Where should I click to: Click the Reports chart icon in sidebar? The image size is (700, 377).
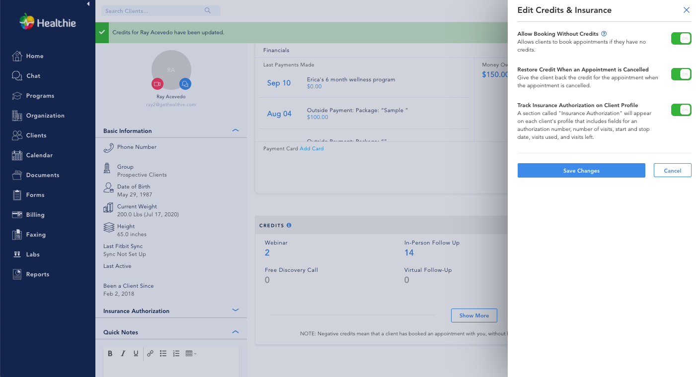click(17, 274)
